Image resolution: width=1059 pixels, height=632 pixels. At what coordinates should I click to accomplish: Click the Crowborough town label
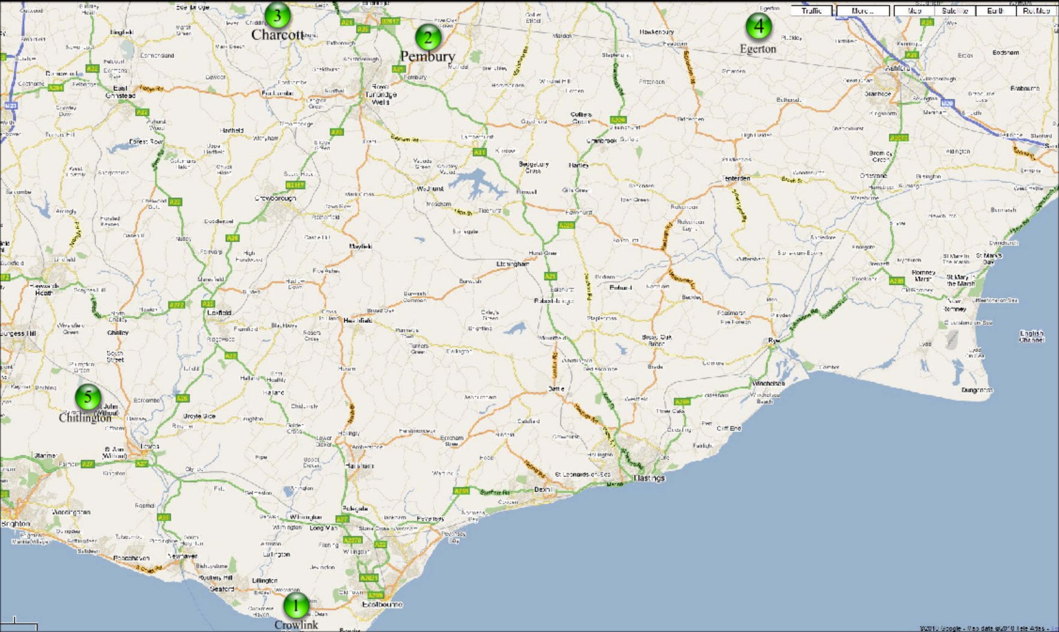[x=275, y=198]
